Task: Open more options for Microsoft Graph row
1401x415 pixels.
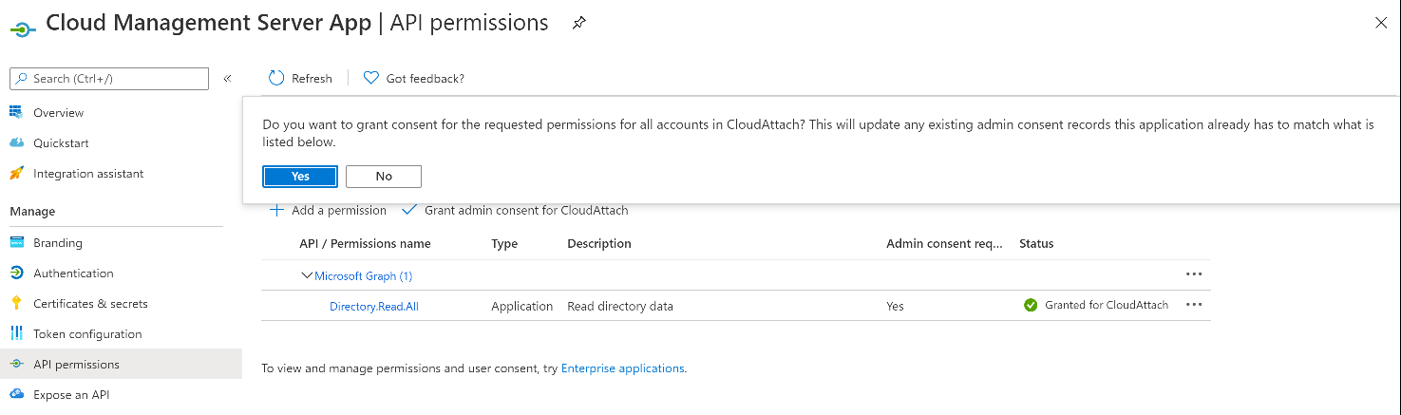Action: [1194, 274]
